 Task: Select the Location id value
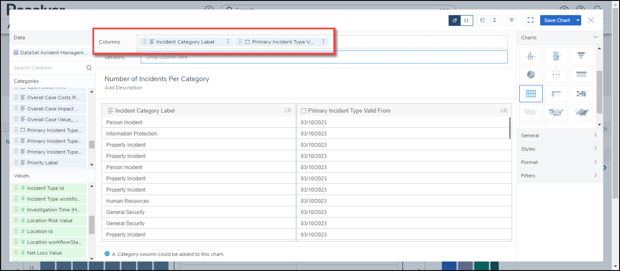point(49,231)
